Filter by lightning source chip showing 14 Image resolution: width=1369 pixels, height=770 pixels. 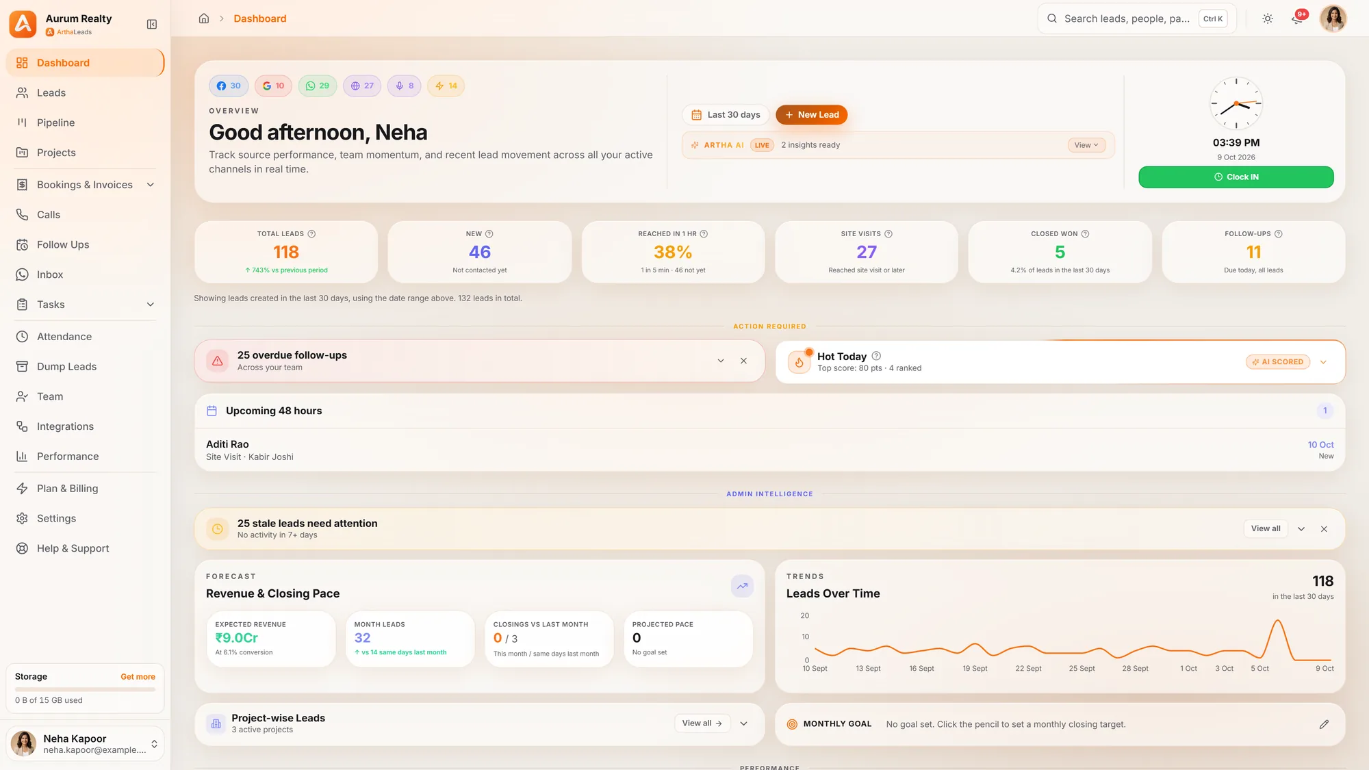point(446,86)
